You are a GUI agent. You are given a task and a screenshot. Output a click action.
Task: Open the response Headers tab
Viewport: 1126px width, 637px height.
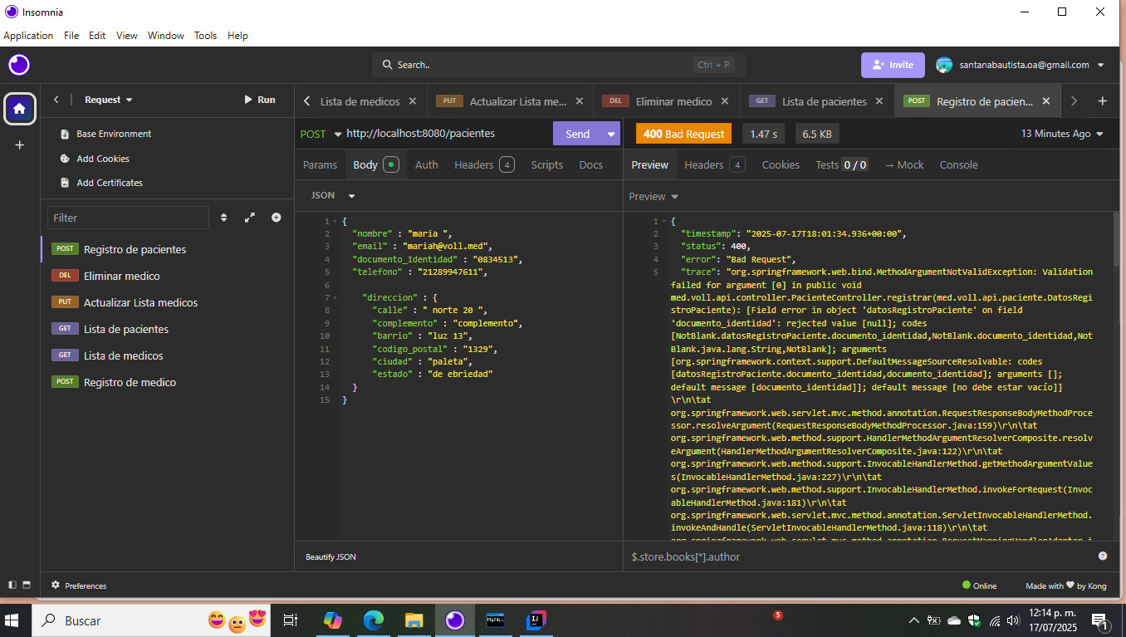[714, 164]
